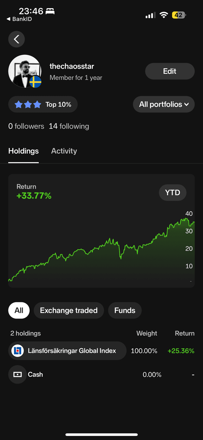The image size is (203, 440).
Task: Open the 14 following list
Action: [x=69, y=126]
